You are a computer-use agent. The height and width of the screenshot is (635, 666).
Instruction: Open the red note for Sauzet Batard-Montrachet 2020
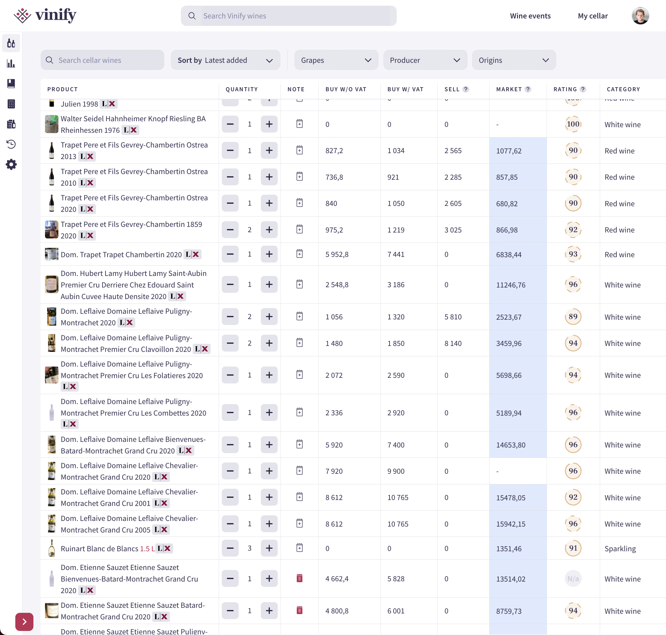click(x=300, y=610)
